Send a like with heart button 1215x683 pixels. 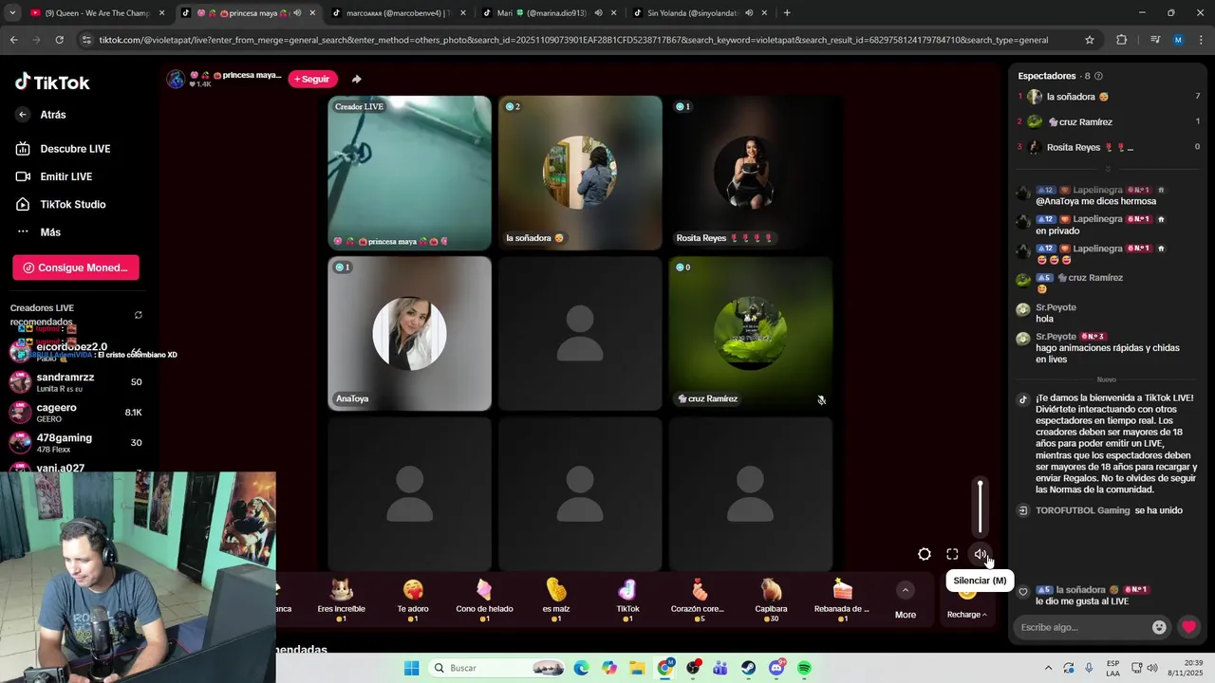[1188, 627]
